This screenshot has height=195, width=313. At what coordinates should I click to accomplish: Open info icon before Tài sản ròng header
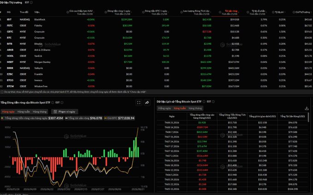[x=220, y=12]
